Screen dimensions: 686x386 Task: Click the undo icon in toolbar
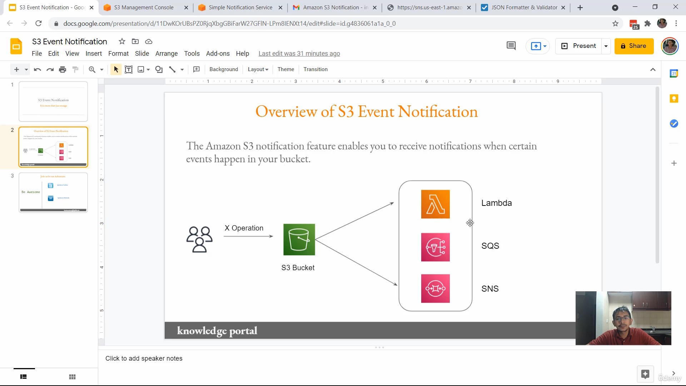point(37,69)
